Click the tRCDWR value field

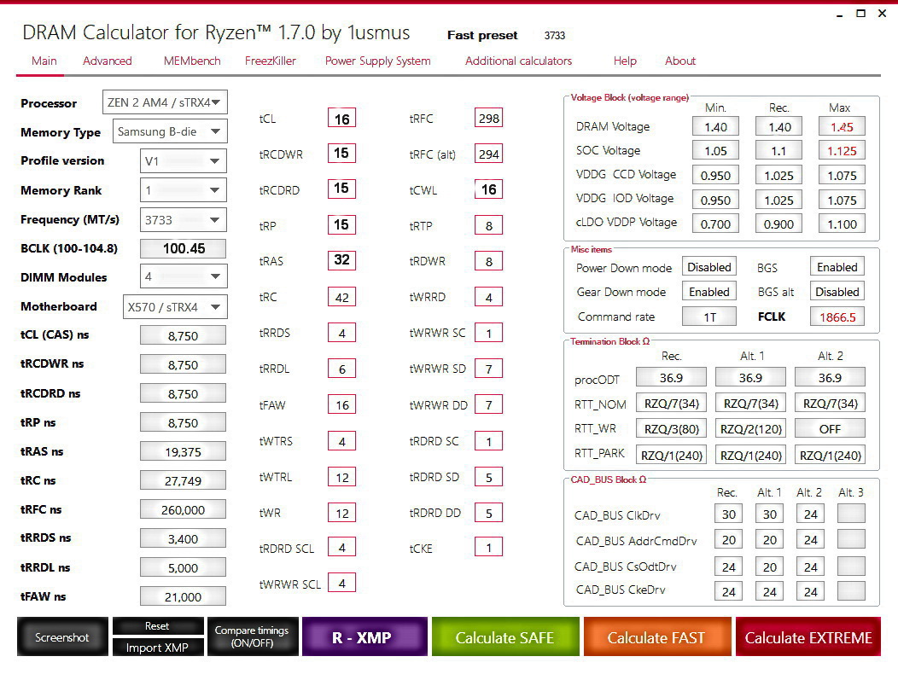[x=342, y=154]
